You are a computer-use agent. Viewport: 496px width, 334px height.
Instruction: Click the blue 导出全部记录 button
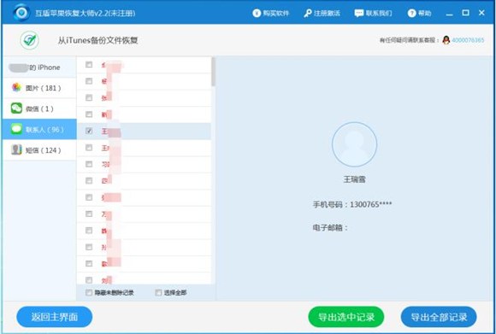439,317
